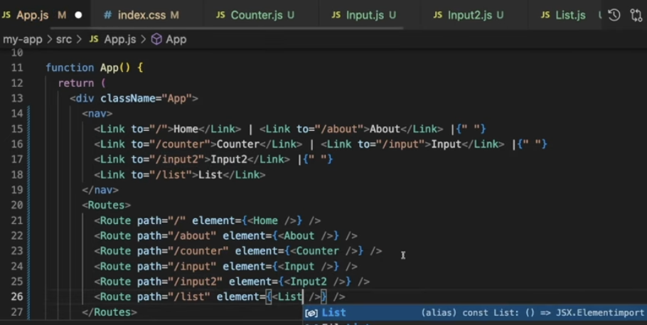Click the closing </Routes> tag

pos(109,312)
